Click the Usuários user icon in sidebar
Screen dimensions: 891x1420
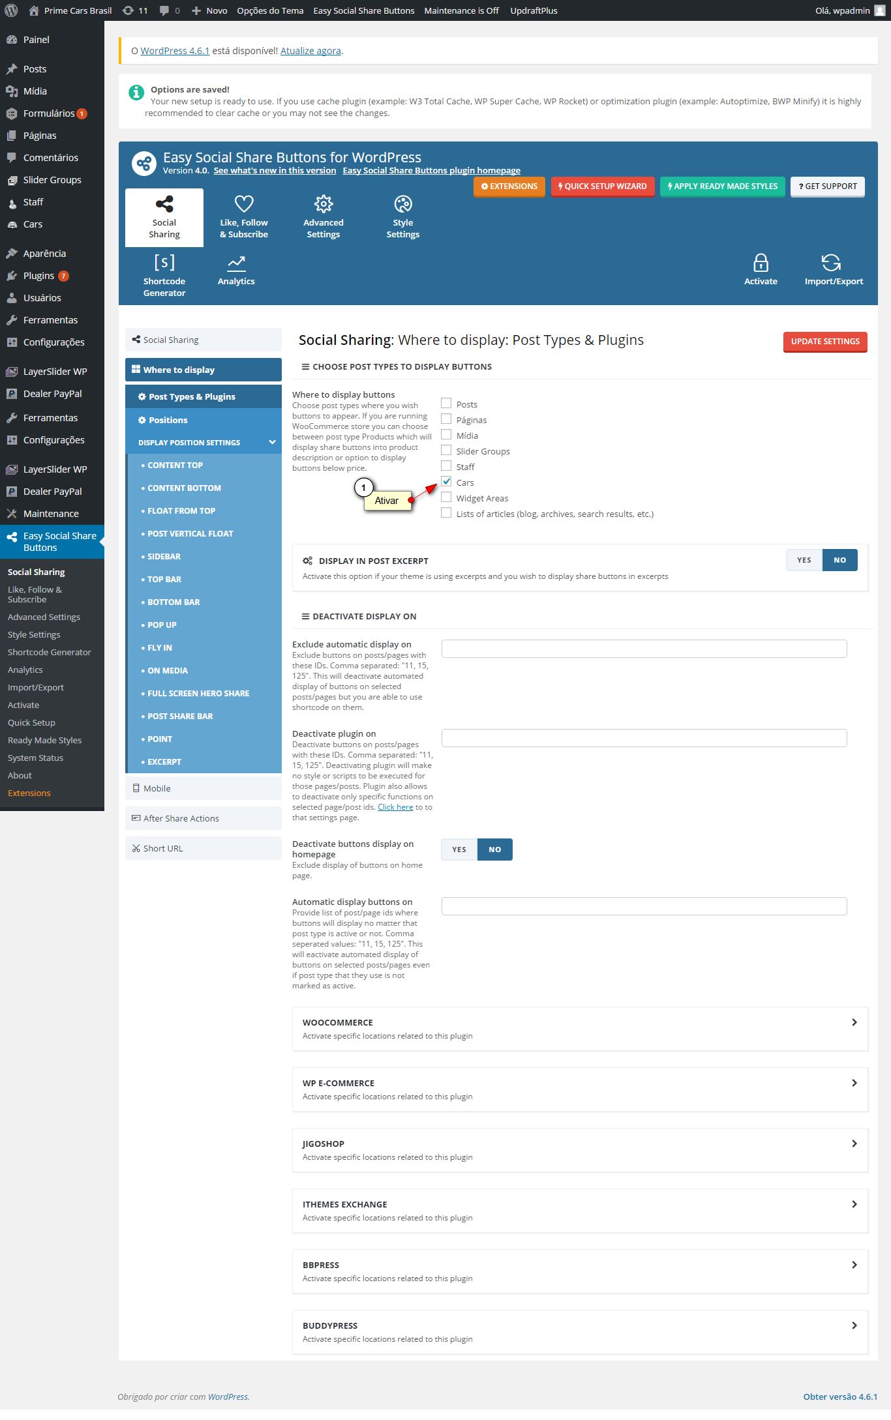click(12, 298)
